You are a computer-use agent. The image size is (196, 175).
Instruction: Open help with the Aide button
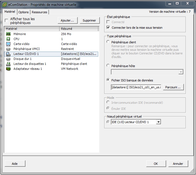coord(15,164)
